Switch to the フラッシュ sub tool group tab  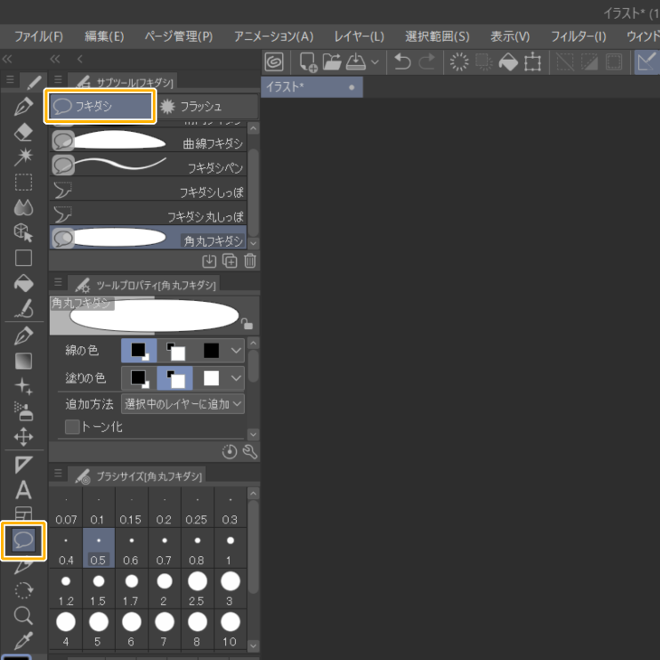[208, 107]
